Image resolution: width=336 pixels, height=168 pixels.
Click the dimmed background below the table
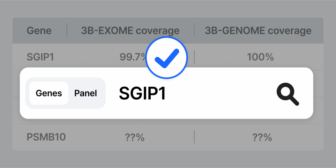point(168,159)
